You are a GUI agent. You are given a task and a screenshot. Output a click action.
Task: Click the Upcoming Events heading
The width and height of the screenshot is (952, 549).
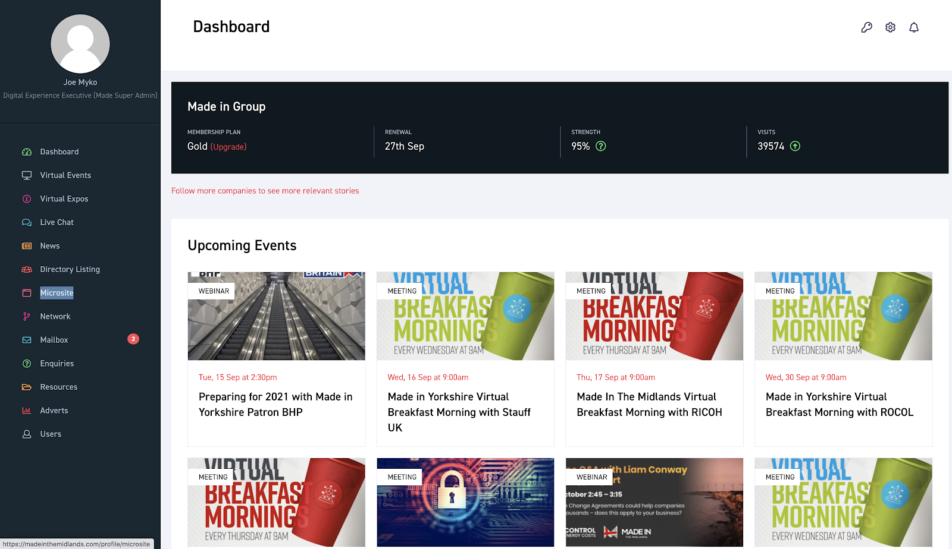[242, 245]
